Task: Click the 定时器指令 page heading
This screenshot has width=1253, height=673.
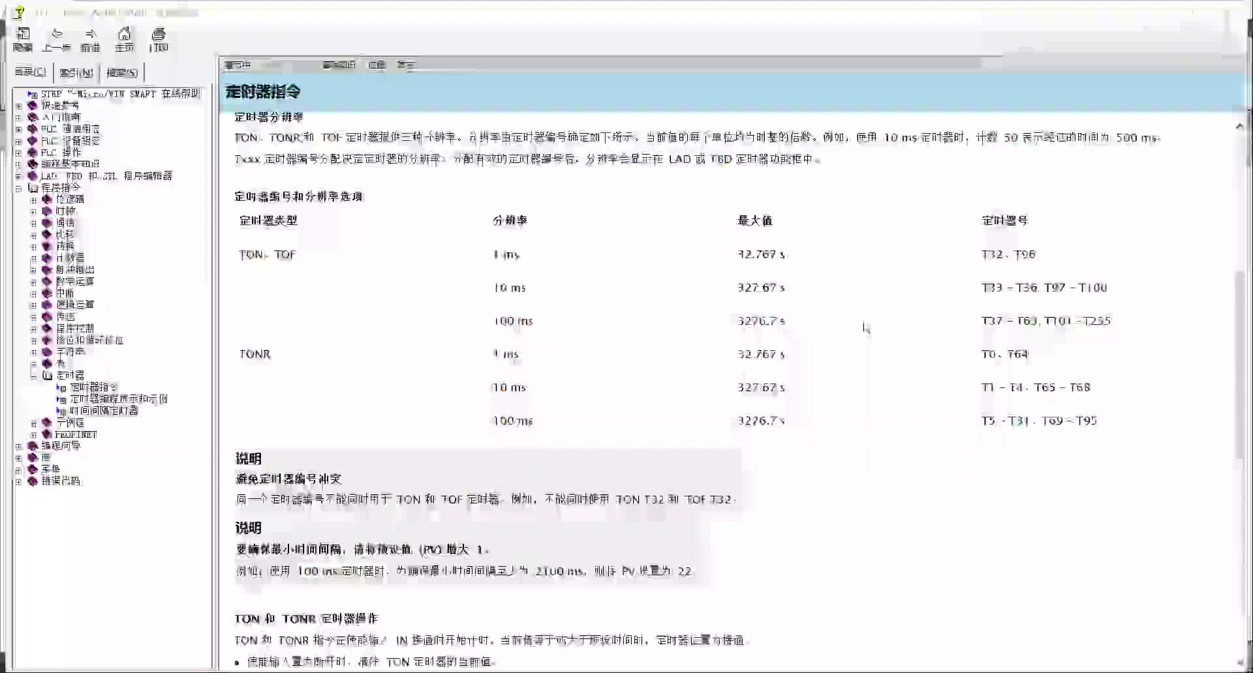Action: [x=263, y=92]
